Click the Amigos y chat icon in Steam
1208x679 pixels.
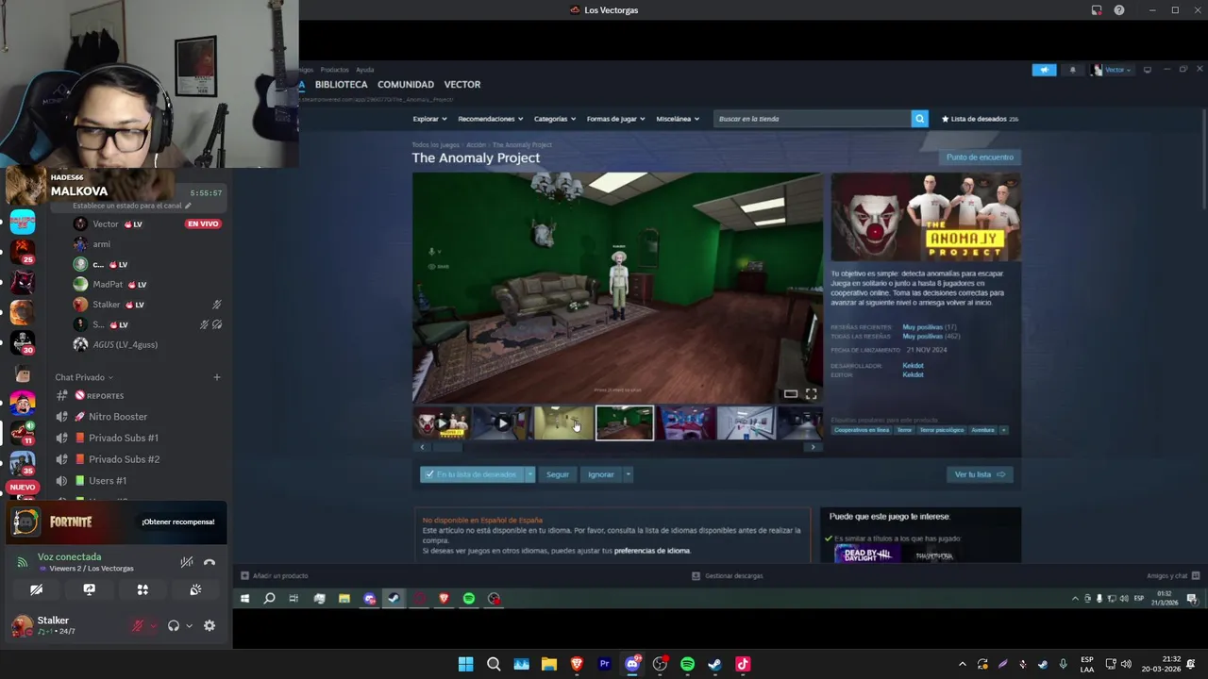1195,575
